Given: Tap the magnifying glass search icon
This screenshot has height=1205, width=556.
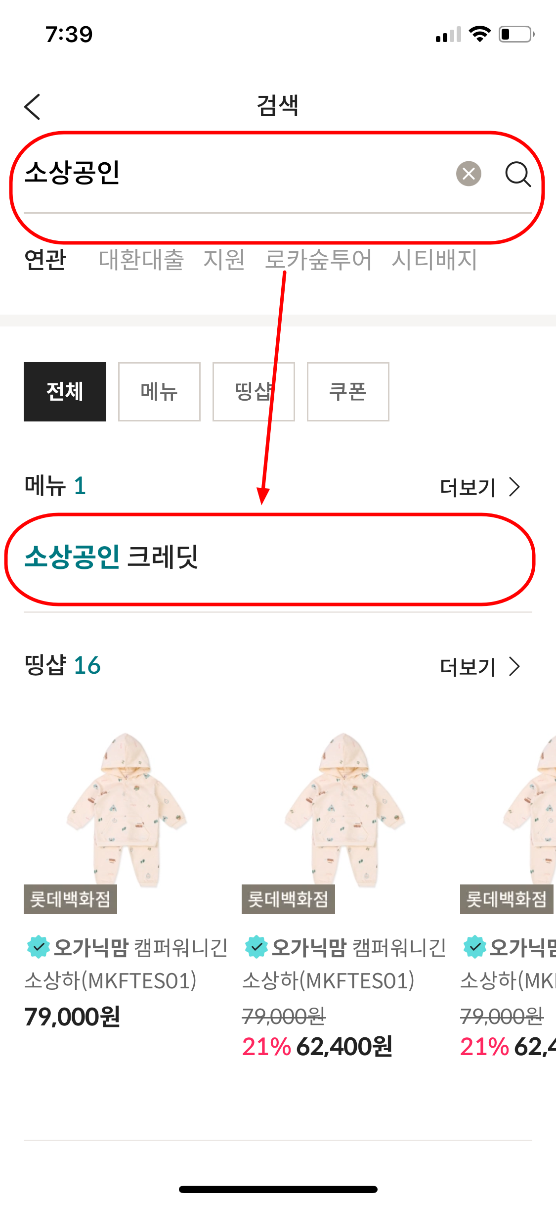Looking at the screenshot, I should 517,174.
